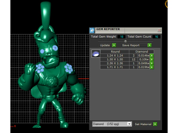Click green arrow for 1.30 X 1.30 row
178x133 pixels.
click(152, 59)
